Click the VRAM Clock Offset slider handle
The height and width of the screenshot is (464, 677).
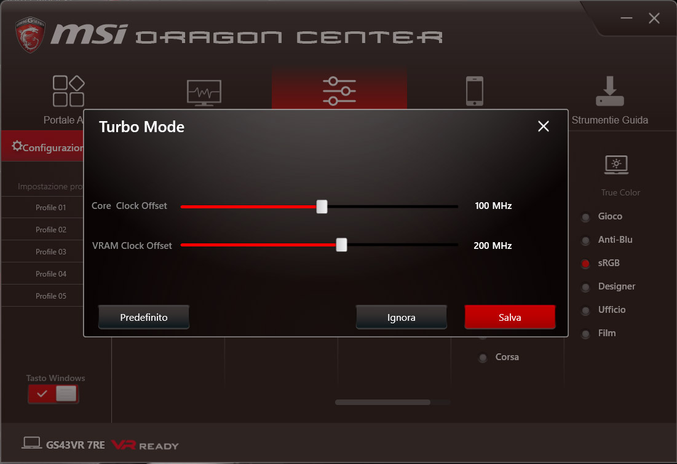pos(341,245)
